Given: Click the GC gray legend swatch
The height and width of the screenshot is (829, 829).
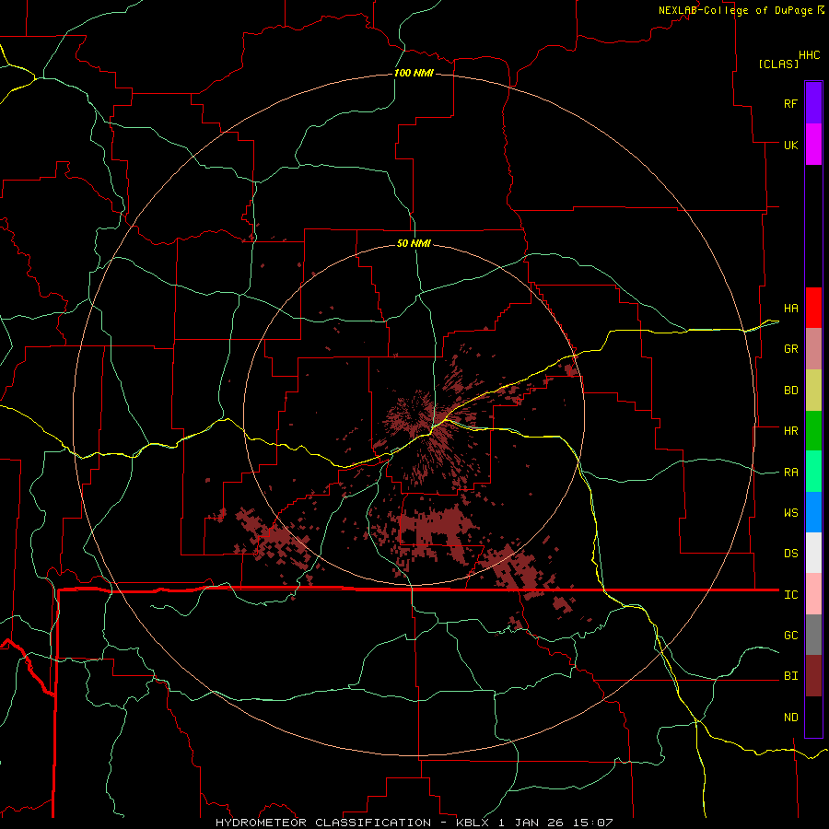Looking at the screenshot, I should (813, 635).
